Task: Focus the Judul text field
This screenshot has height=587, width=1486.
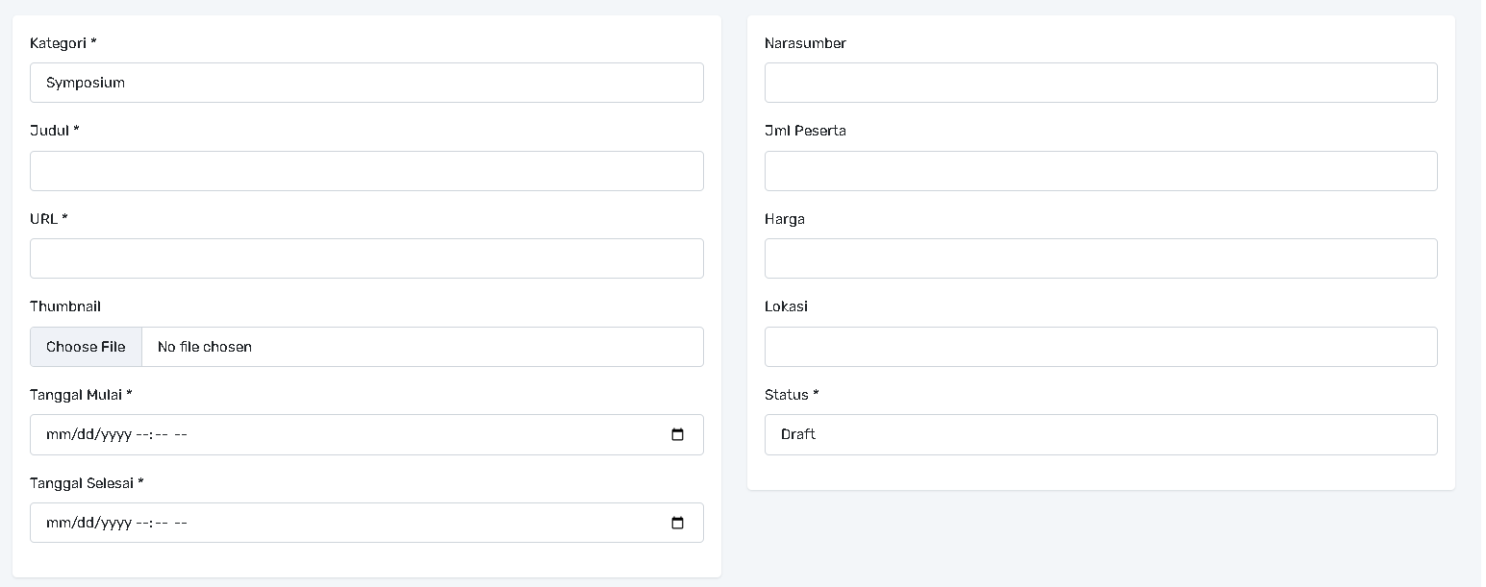Action: coord(365,171)
